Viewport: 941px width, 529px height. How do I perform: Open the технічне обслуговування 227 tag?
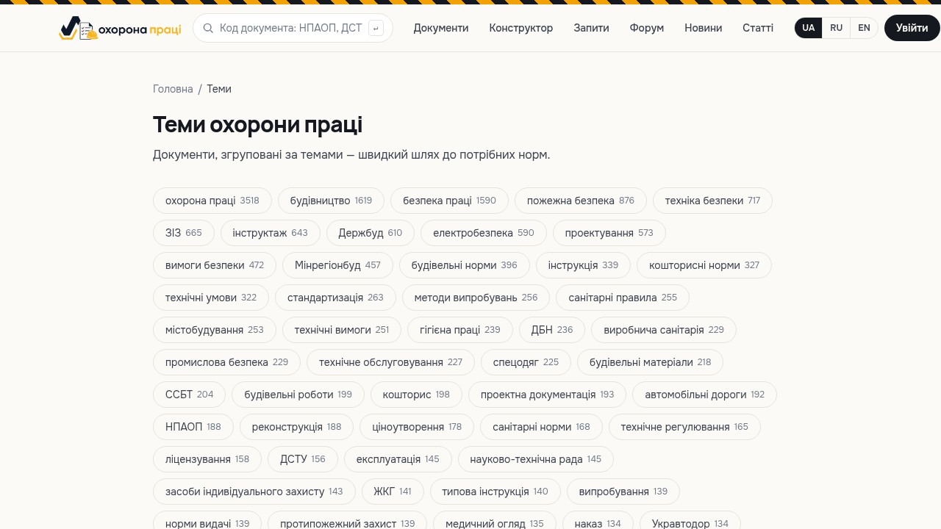[x=391, y=362]
